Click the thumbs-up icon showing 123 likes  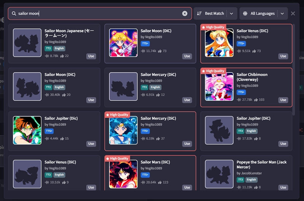click(160, 182)
